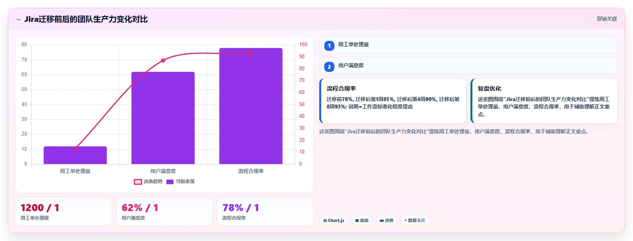Click the purple 当前表现 legend swatch
The width and height of the screenshot is (633, 241).
(170, 182)
